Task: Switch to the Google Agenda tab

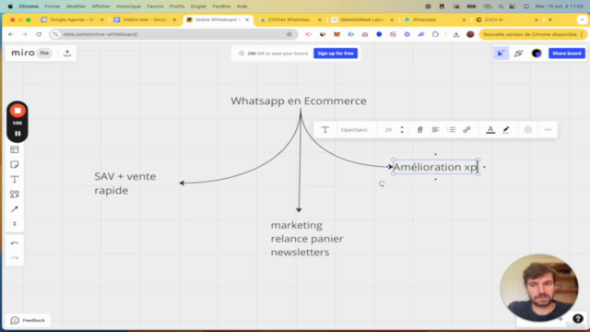Action: 72,19
